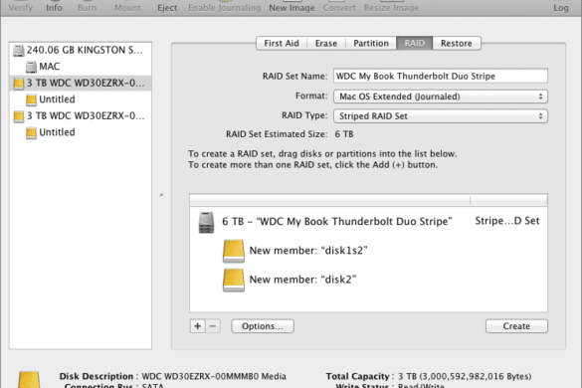
Task: Click the Mount toolbar item
Action: coord(127,7)
